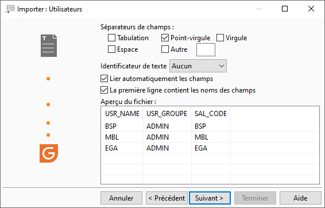The image size is (325, 208).
Task: Maximize the Importer window
Action: pyautogui.click(x=285, y=9)
